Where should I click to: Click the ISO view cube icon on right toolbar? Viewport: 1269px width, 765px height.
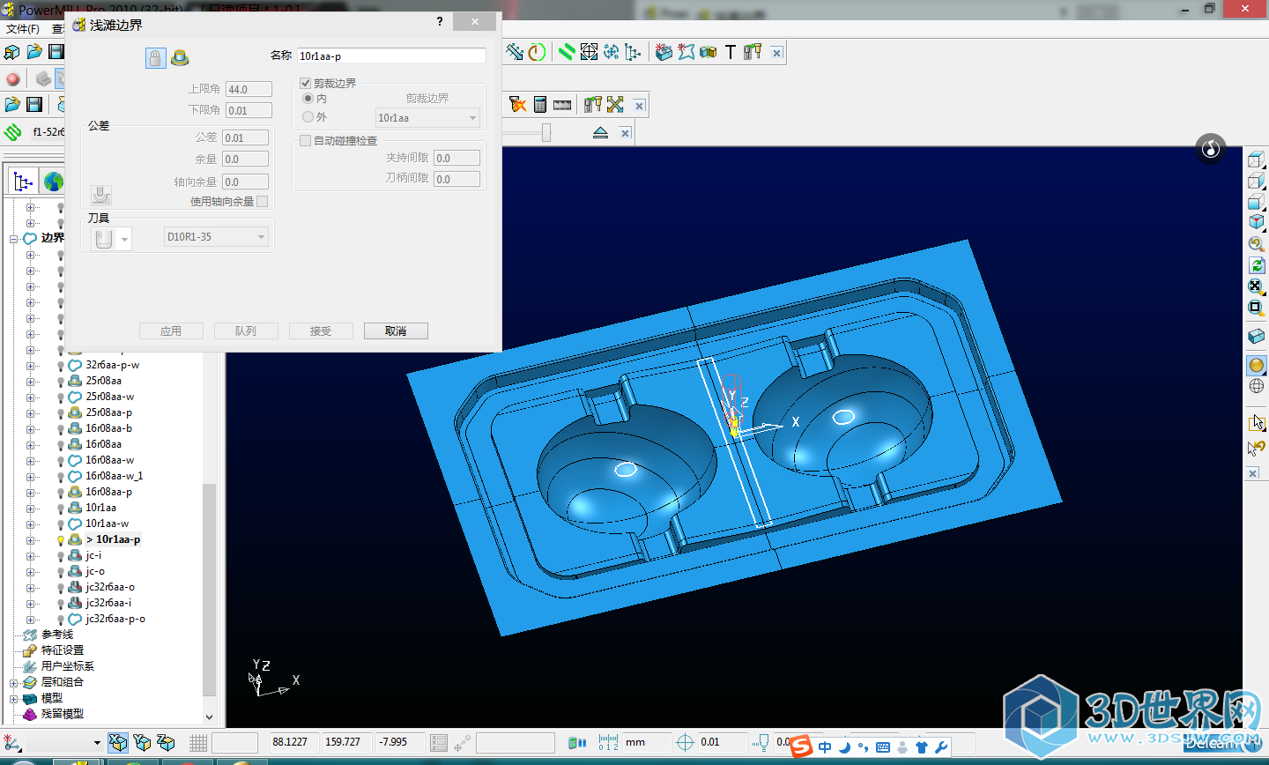pyautogui.click(x=1257, y=222)
